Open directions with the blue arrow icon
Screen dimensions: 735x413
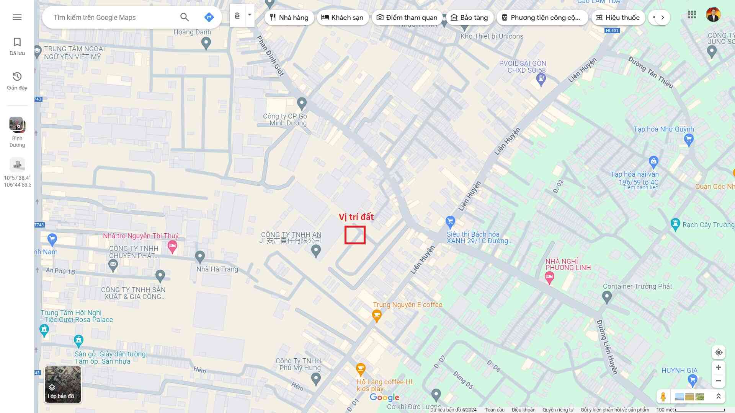(x=209, y=17)
